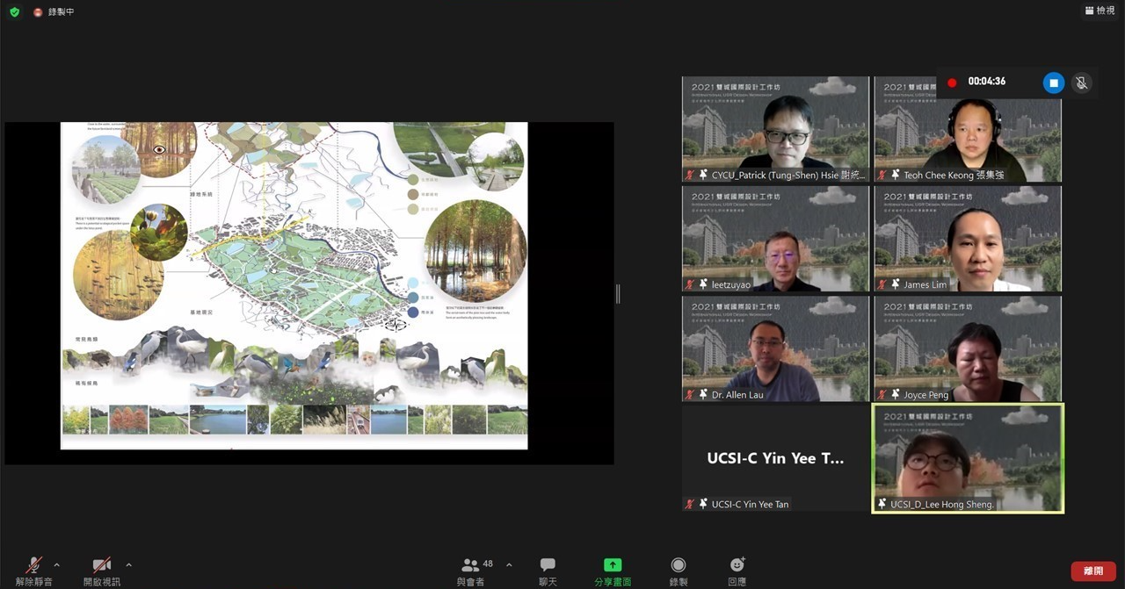The width and height of the screenshot is (1125, 589).
Task: Select Dr. Allen Lau's video tile
Action: (775, 349)
